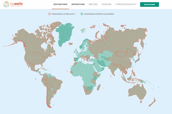The height and width of the screenshot is (114, 172).
Task: Open the Destinations menu tab
Action: [60, 5]
